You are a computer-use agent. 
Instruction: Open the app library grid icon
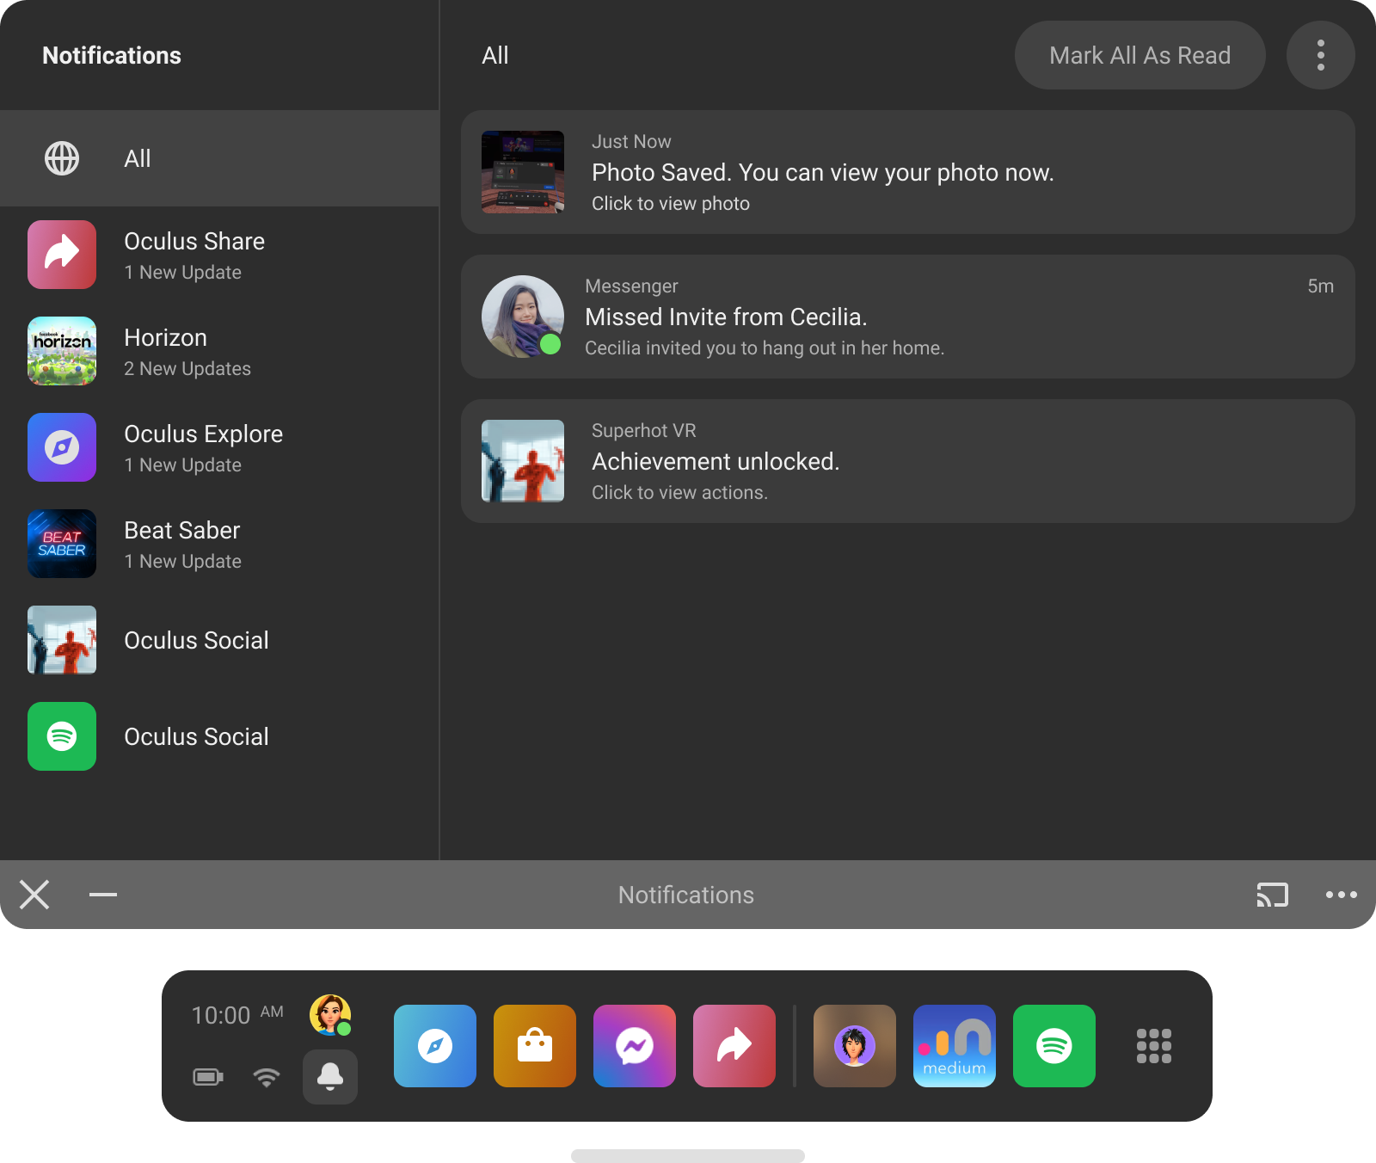(1154, 1046)
